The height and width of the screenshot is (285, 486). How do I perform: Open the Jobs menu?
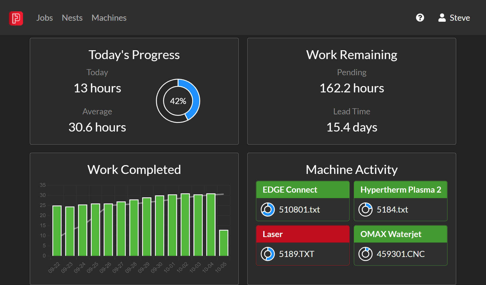(45, 18)
